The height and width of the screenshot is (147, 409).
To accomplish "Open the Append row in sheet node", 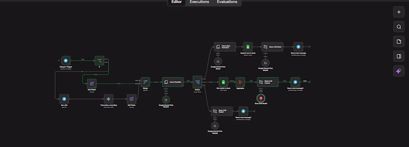I will [248, 47].
